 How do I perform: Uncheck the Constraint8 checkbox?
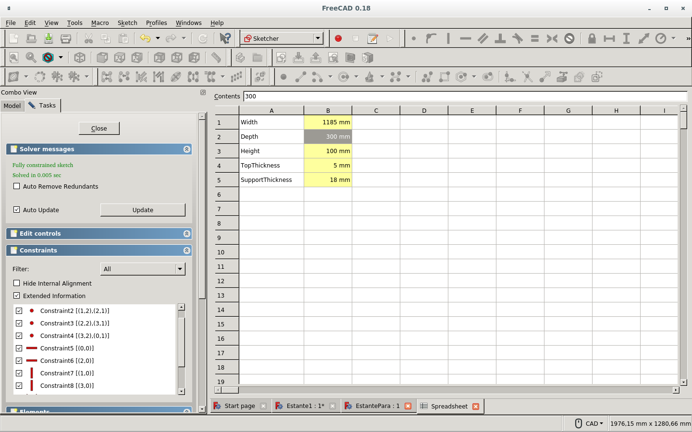pyautogui.click(x=19, y=386)
